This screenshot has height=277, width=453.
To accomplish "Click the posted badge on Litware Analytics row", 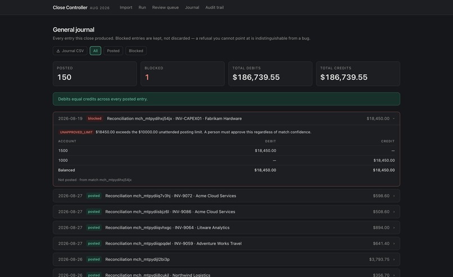I will (94, 228).
